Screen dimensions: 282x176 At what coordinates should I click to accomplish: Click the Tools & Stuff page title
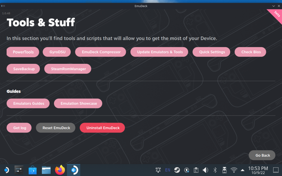[41, 23]
